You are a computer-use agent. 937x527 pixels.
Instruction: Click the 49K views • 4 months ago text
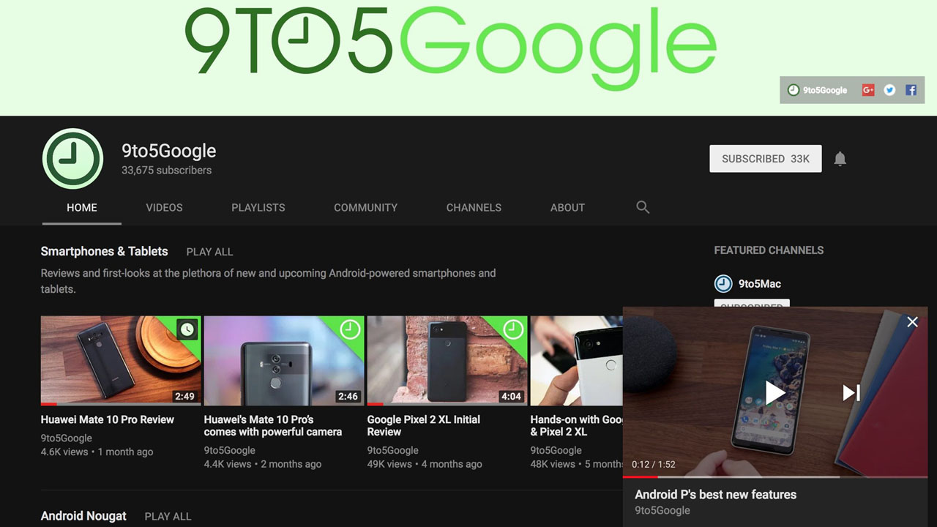pyautogui.click(x=425, y=464)
